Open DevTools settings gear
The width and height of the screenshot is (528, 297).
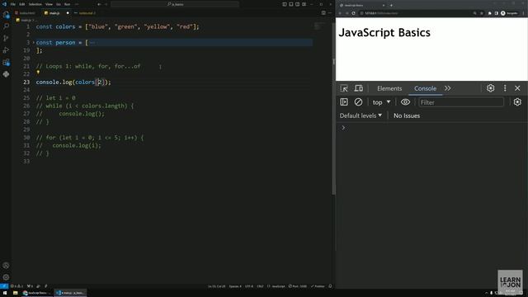(490, 88)
